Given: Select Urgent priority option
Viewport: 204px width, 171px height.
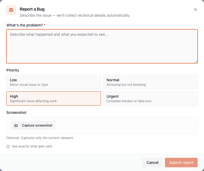Looking at the screenshot, I should [150, 98].
